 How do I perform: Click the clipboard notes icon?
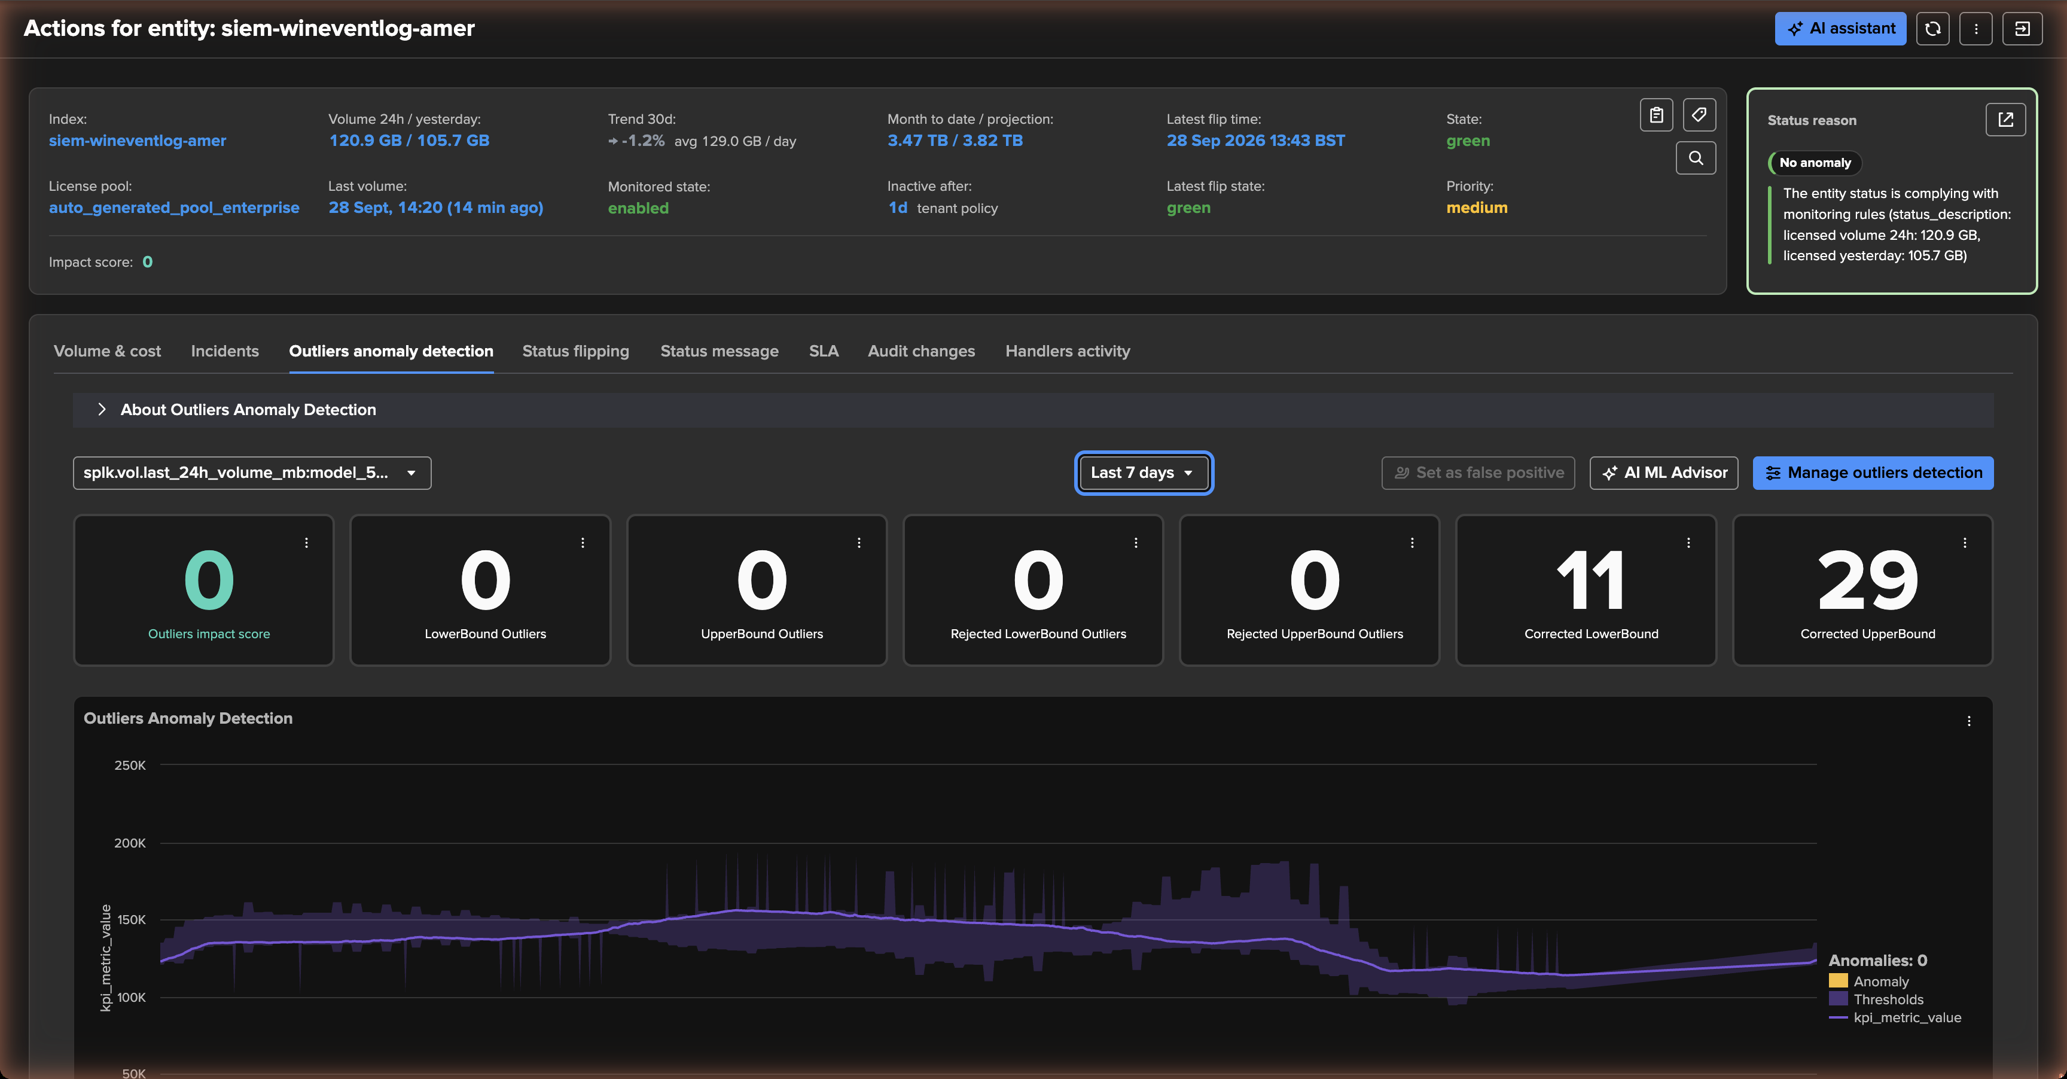pos(1656,115)
